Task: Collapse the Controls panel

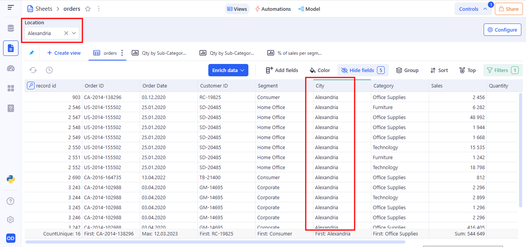Action: [x=473, y=9]
